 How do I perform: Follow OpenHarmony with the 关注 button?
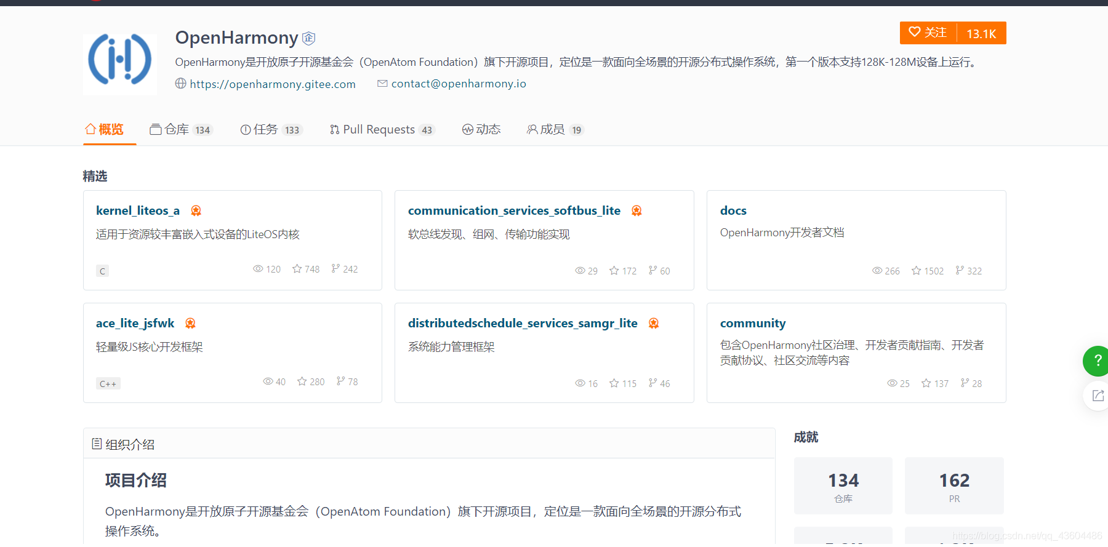tap(928, 33)
